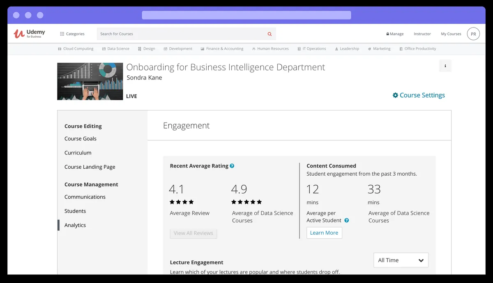Image resolution: width=493 pixels, height=283 pixels.
Task: Open the Manage menu with lock icon
Action: [395, 34]
